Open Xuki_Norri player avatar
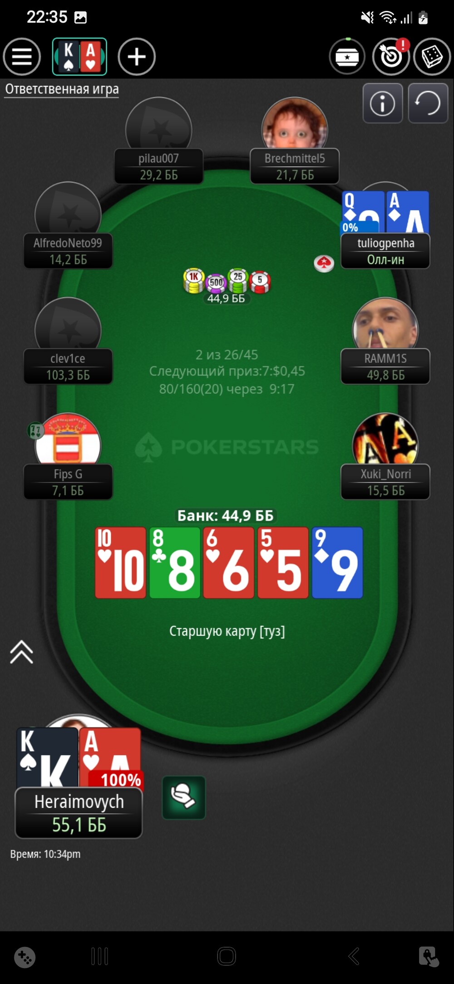Viewport: 454px width, 984px height. pyautogui.click(x=385, y=439)
